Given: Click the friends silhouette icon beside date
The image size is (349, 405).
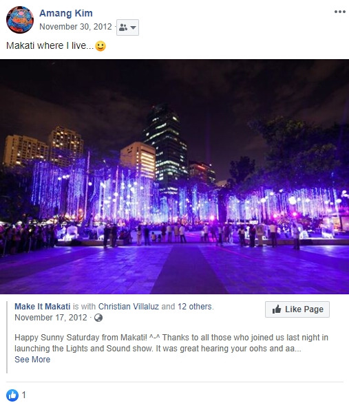Looking at the screenshot, I should coord(123,28).
